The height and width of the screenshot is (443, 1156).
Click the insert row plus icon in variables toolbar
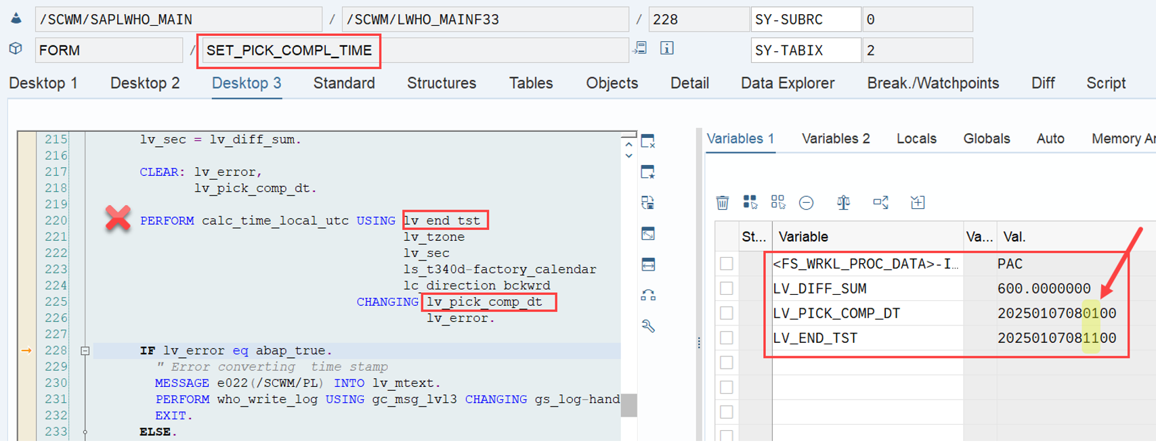point(918,202)
